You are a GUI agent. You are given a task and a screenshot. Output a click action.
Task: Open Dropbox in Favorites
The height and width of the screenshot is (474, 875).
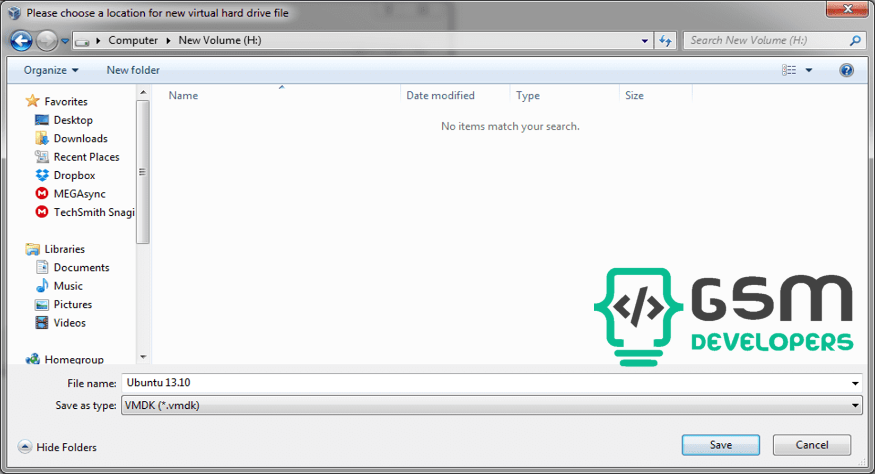click(x=74, y=175)
